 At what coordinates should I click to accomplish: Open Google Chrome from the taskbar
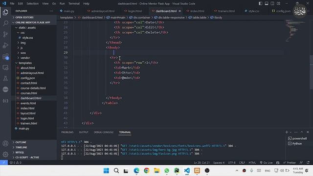click(x=147, y=171)
